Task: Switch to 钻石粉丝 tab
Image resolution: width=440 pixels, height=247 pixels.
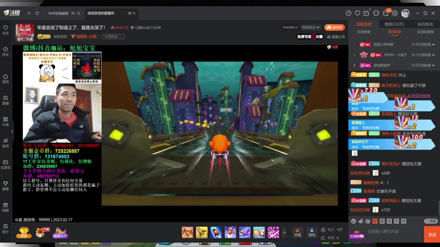Action: [x=425, y=24]
